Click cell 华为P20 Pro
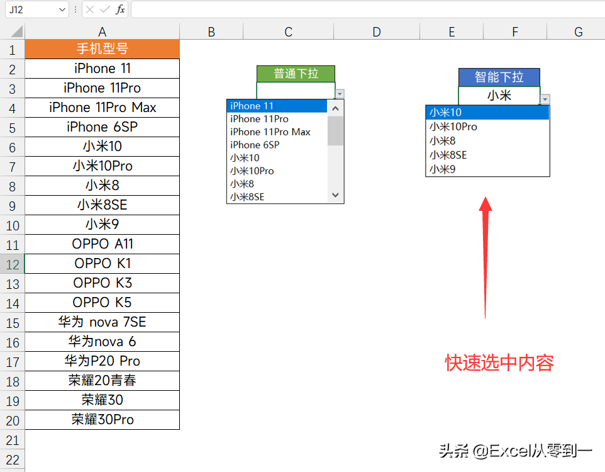This screenshot has height=472, width=605. (x=103, y=361)
